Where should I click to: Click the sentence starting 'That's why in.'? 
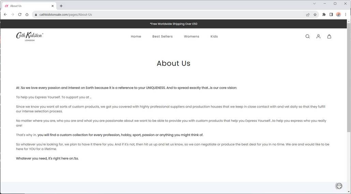pos(110,135)
